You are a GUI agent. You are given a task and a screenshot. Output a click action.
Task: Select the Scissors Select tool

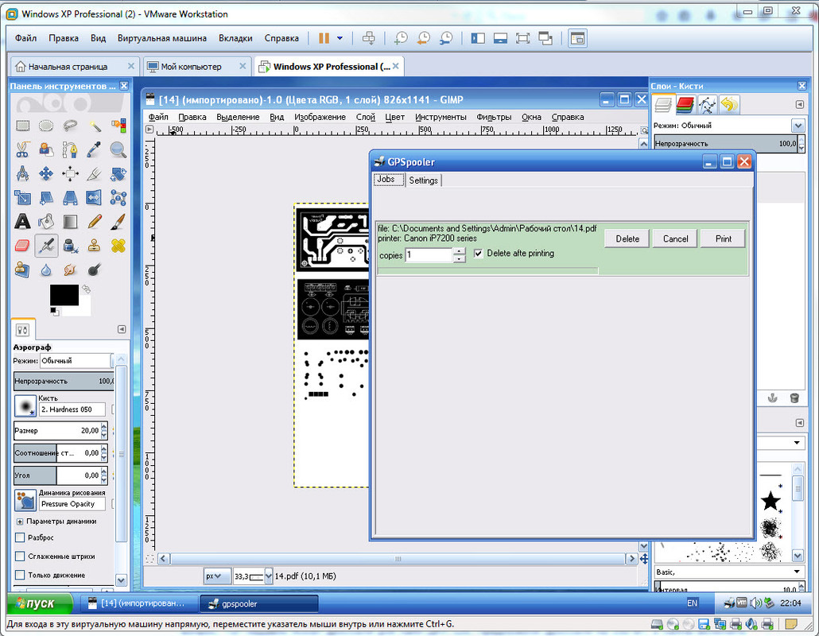tap(22, 150)
